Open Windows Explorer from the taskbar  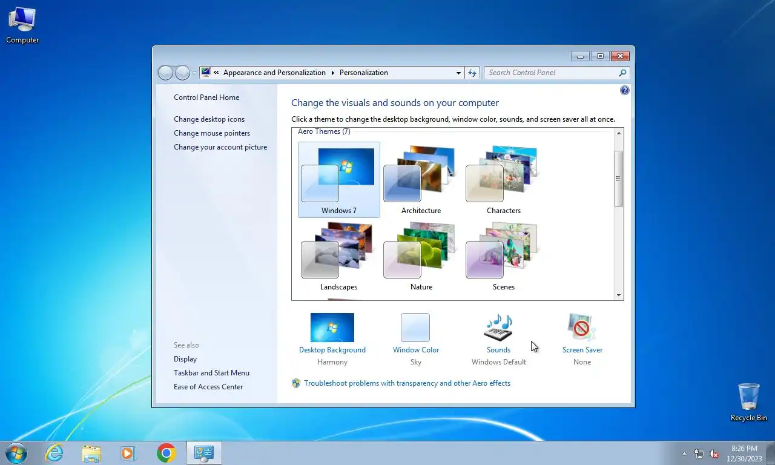[x=91, y=453]
